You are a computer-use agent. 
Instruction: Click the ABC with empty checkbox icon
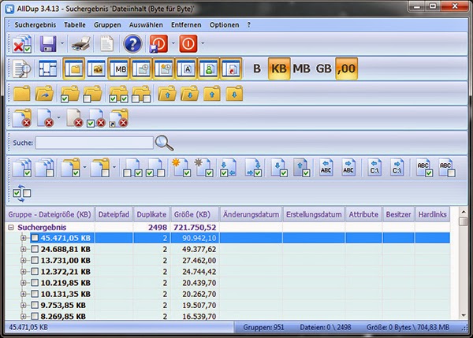(447, 168)
